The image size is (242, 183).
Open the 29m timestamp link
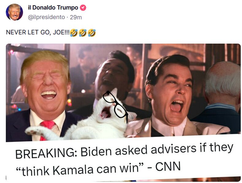(76, 17)
